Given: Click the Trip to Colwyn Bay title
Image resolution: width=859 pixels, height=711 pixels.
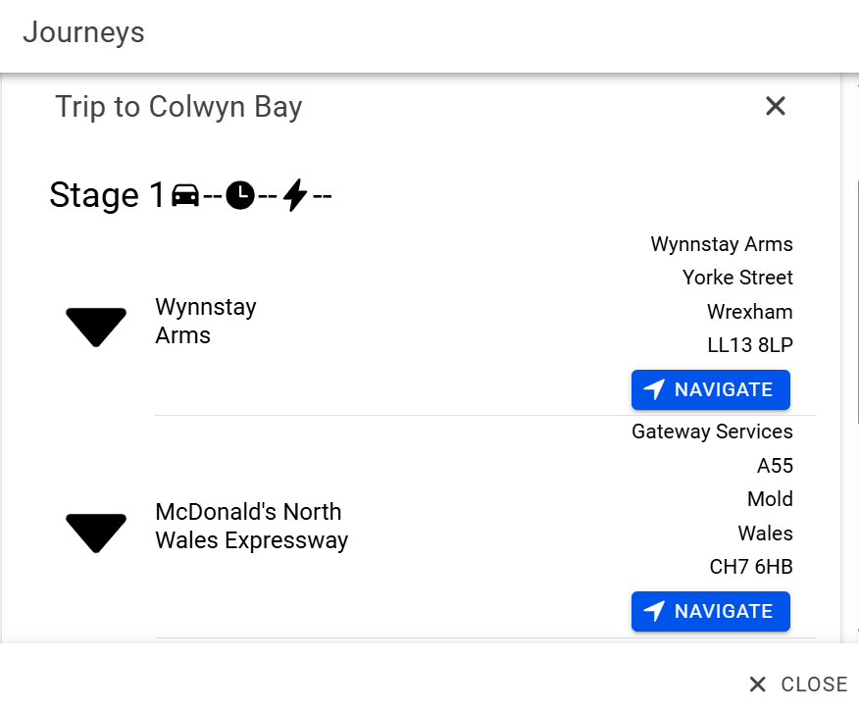Looking at the screenshot, I should tap(178, 106).
